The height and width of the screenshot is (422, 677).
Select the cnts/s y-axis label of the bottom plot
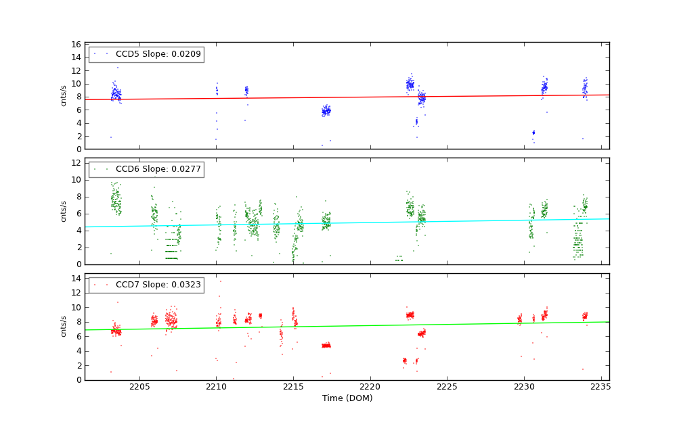64,327
